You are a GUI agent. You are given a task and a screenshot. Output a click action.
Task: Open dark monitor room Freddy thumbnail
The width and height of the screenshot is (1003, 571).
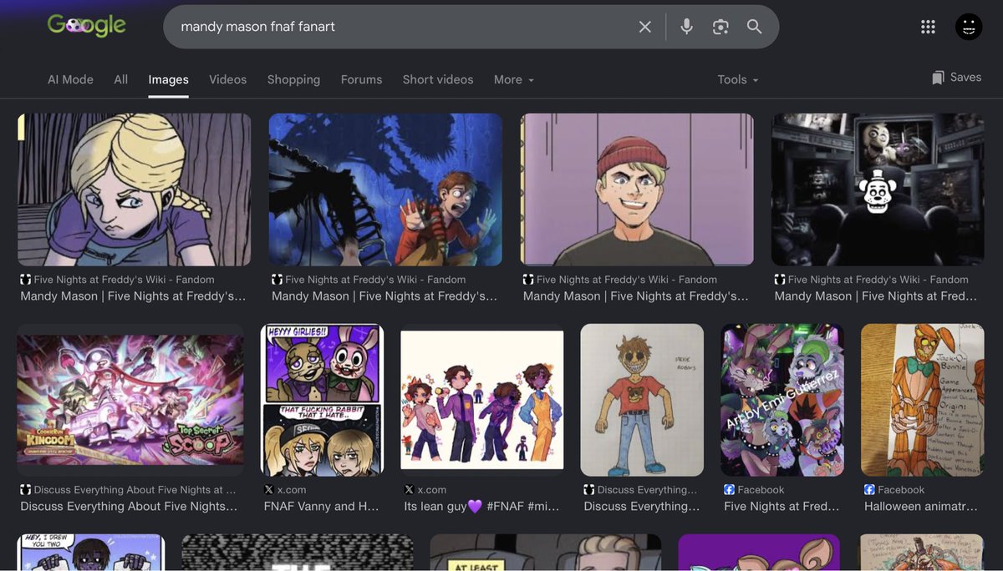coord(878,189)
